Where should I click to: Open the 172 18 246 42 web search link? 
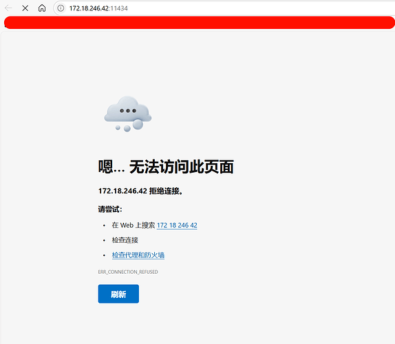[177, 225]
